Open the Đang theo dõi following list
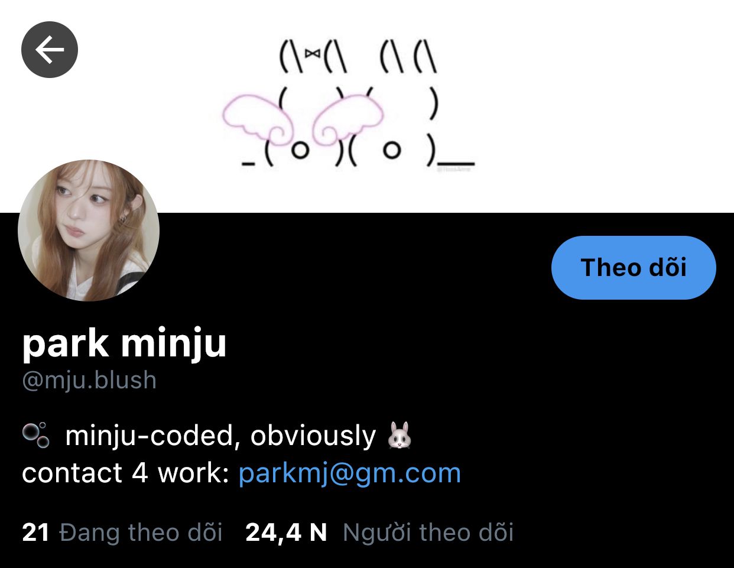 (x=141, y=533)
